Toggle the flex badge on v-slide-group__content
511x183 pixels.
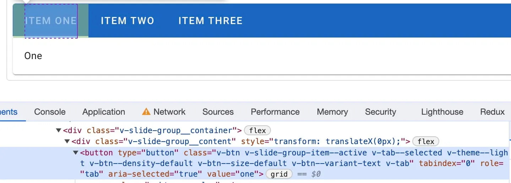426,142
